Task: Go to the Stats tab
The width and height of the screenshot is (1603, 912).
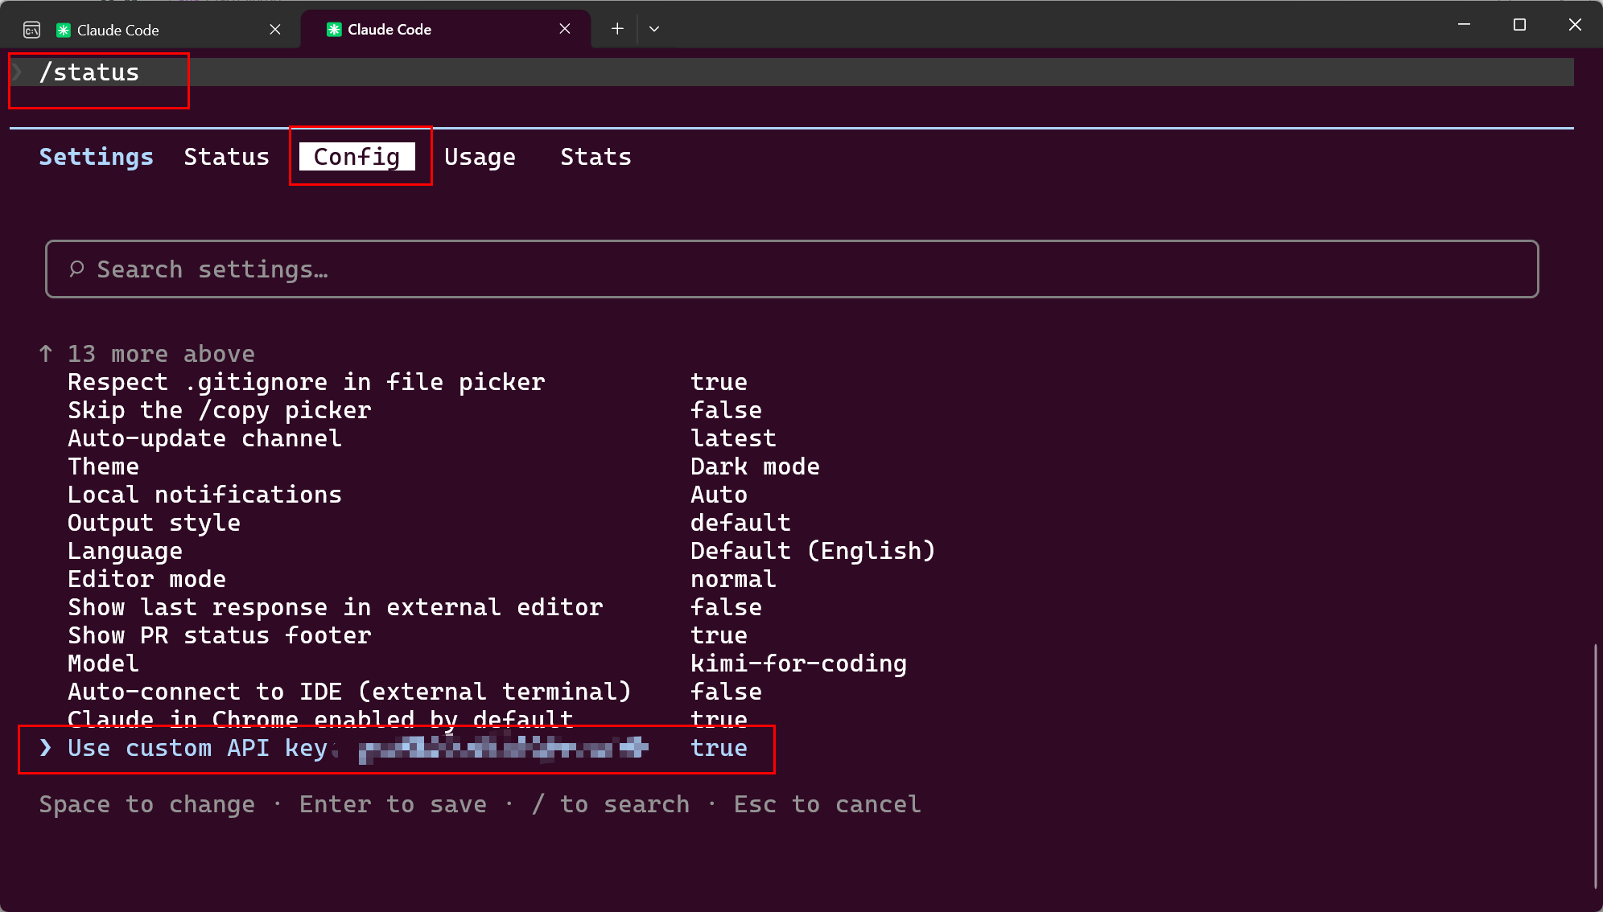Action: pos(596,157)
